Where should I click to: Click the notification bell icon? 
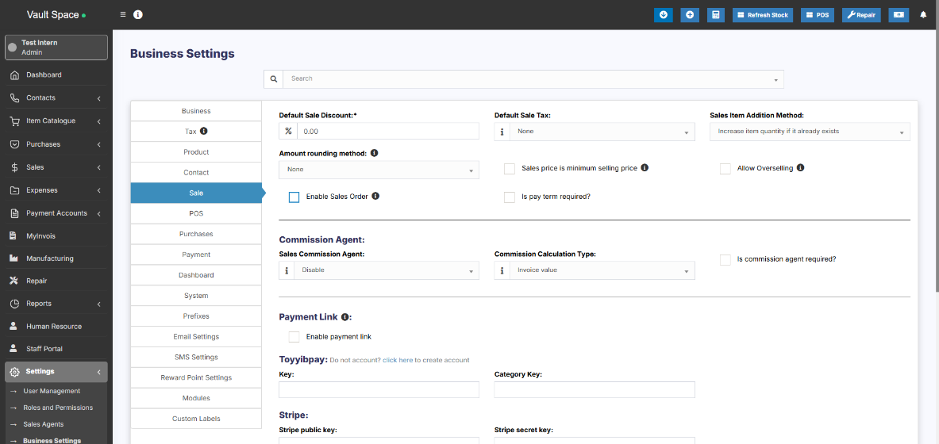[923, 15]
